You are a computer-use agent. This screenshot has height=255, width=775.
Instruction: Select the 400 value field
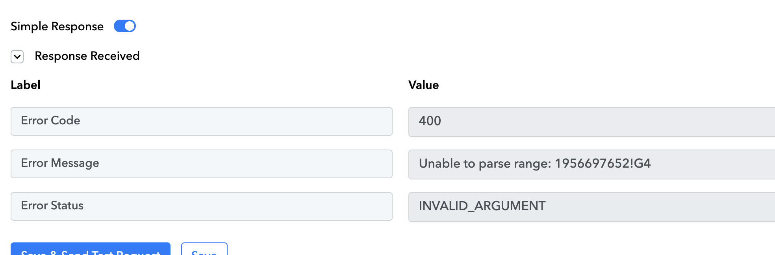tap(591, 122)
